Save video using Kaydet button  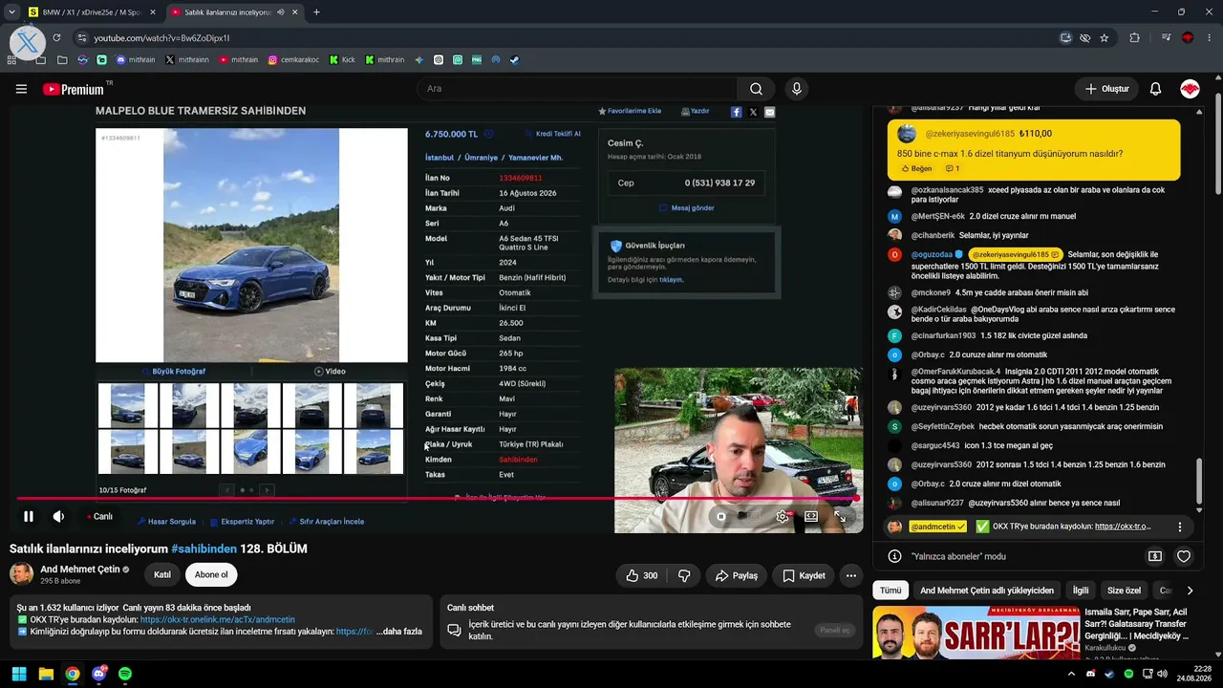tap(803, 575)
